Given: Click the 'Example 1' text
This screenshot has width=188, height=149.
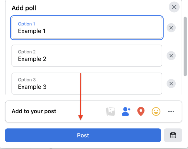Looking at the screenshot, I should (x=32, y=31).
